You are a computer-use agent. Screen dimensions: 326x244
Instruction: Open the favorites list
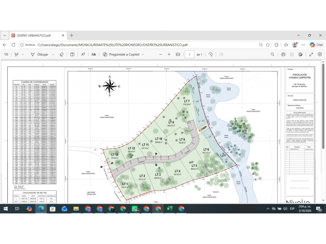[x=286, y=45]
